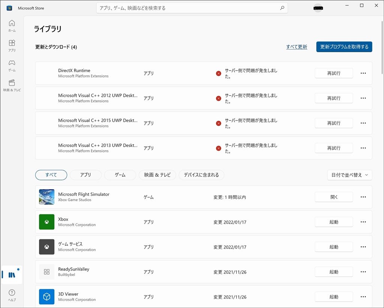Click the search input field

tap(187, 8)
